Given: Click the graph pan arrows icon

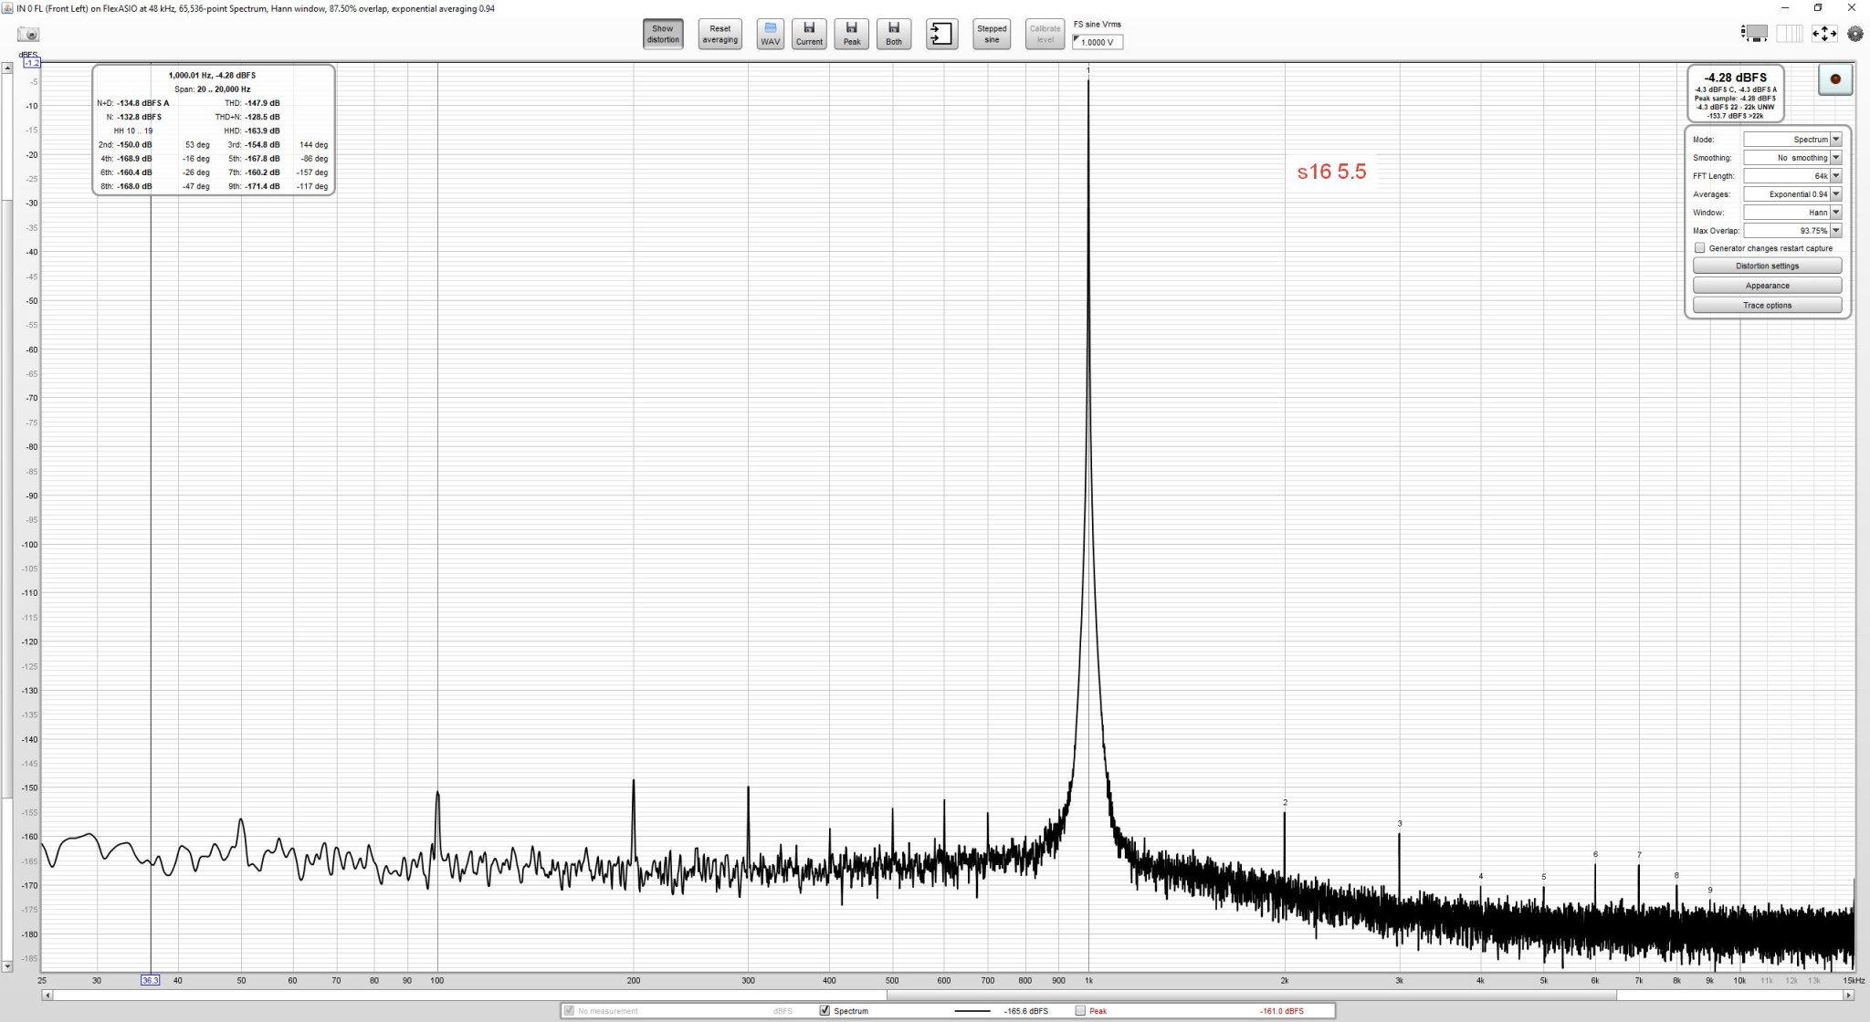Looking at the screenshot, I should (x=1823, y=34).
